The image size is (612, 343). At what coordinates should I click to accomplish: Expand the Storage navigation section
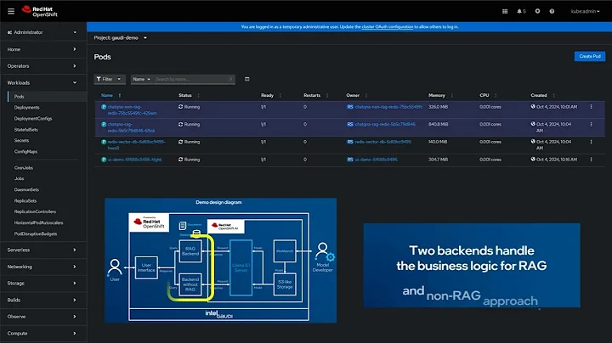pos(42,284)
